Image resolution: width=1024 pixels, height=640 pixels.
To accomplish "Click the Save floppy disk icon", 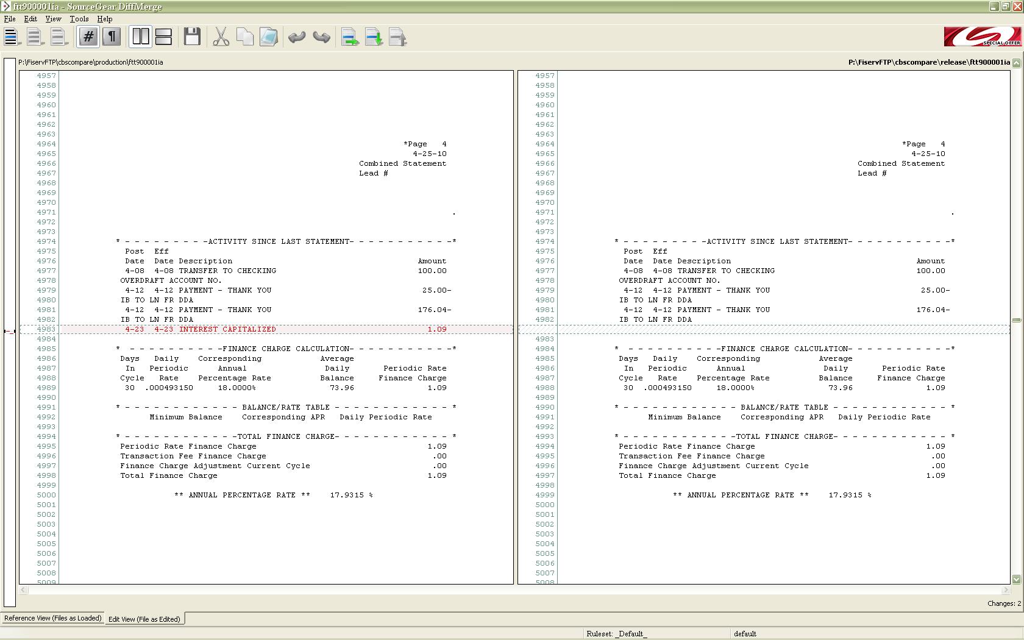I will [193, 37].
